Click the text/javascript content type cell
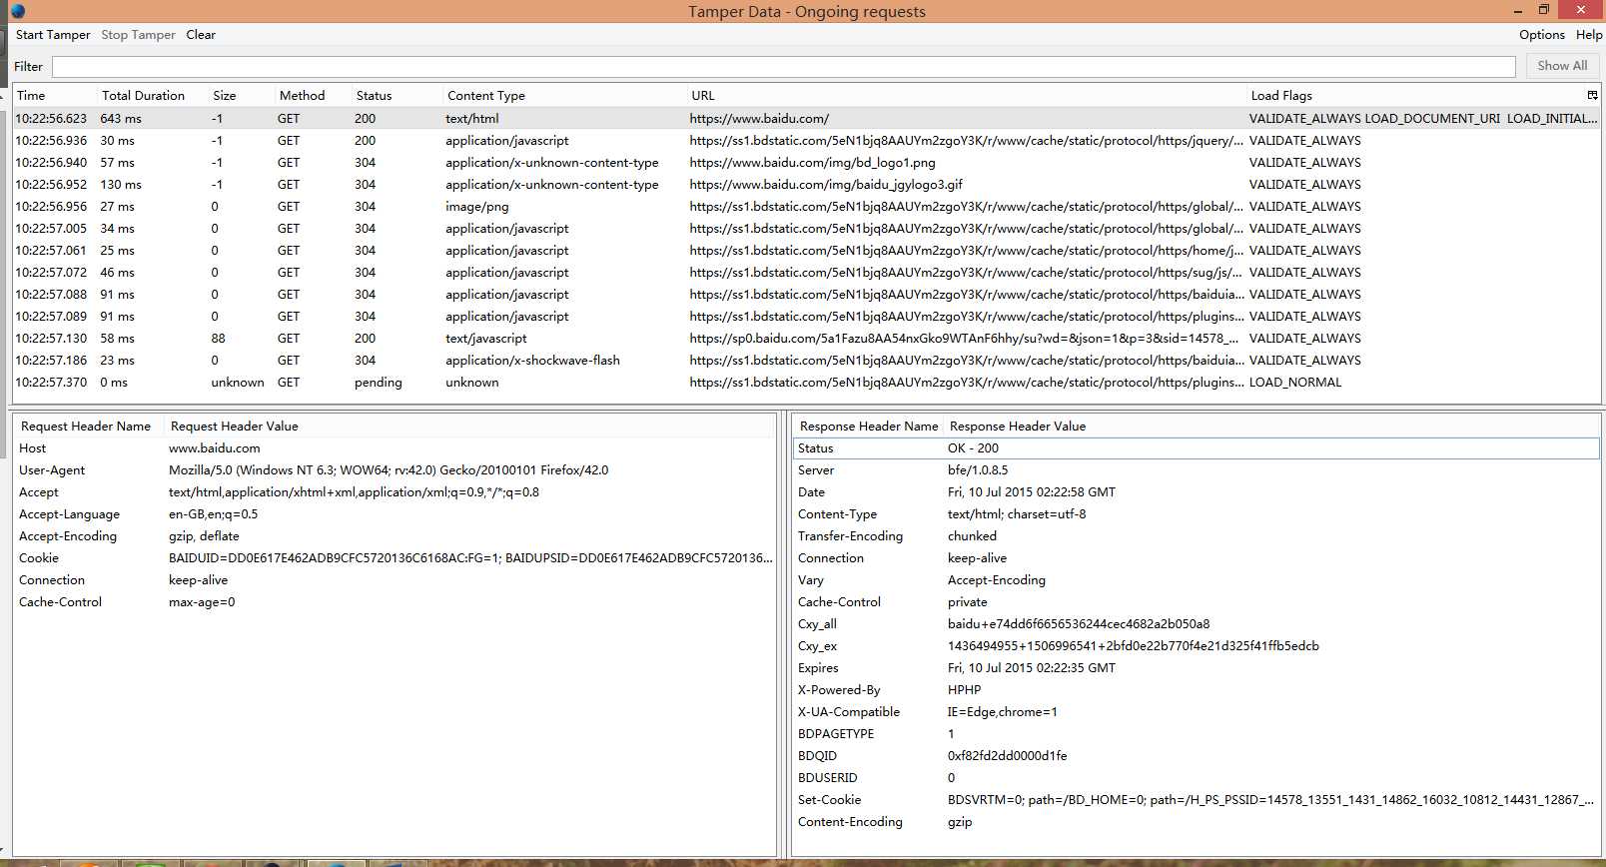This screenshot has height=867, width=1606. point(485,339)
